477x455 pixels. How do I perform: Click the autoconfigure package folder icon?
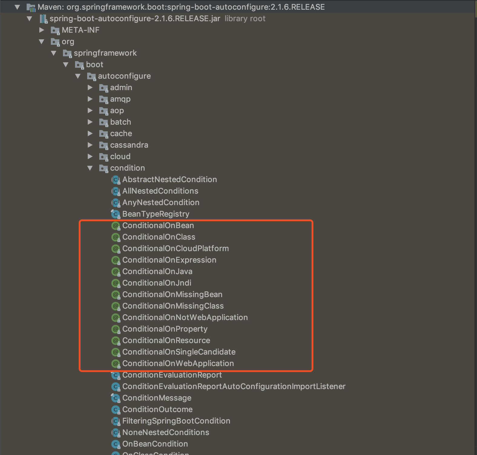(x=91, y=77)
